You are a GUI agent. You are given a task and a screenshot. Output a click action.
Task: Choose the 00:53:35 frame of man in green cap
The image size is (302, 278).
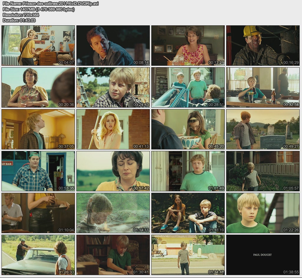click(x=38, y=171)
